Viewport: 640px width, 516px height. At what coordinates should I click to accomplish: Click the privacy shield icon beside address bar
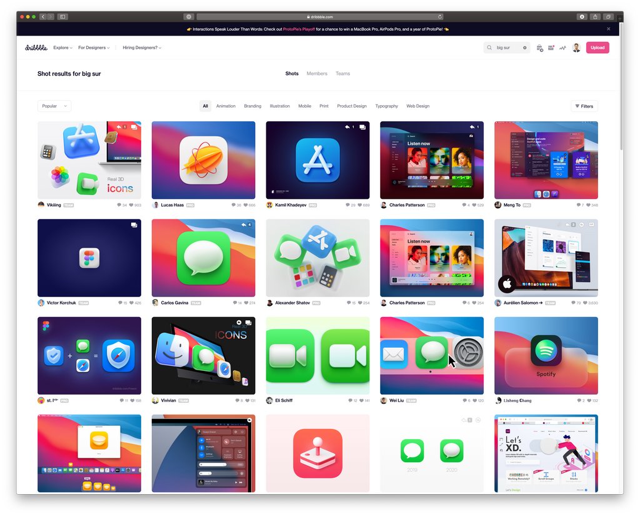pos(189,17)
